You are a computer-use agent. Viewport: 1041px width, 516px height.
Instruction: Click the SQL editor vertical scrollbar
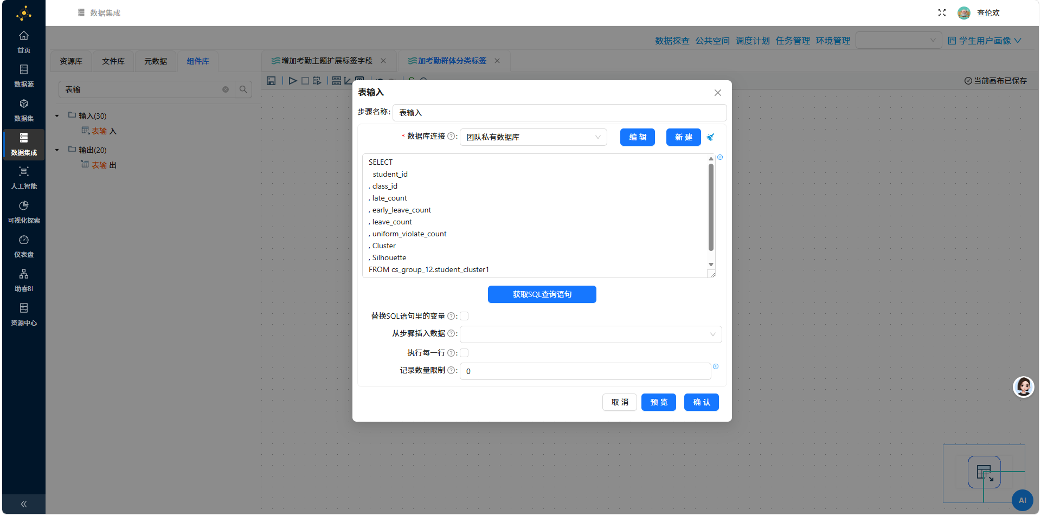point(711,207)
